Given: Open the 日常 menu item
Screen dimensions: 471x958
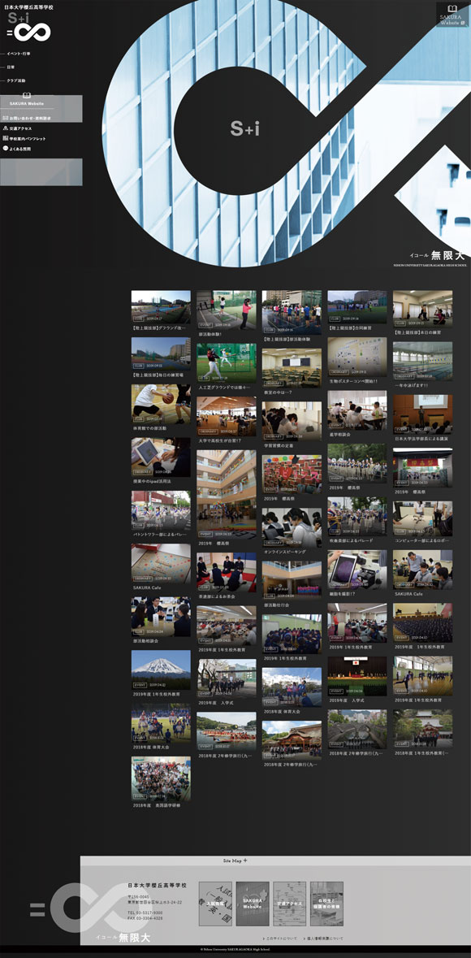Looking at the screenshot, I should 11,67.
